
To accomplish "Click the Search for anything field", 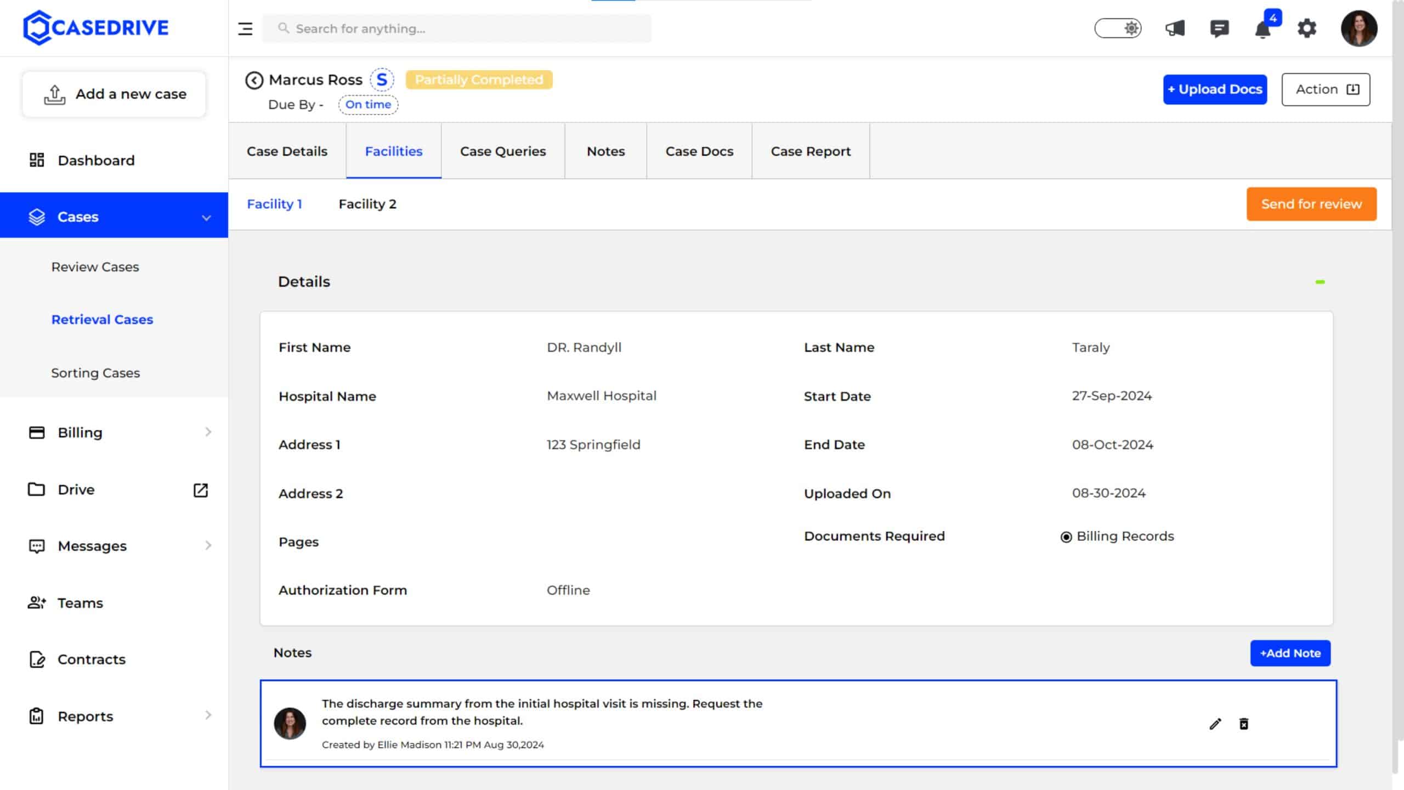I will pos(457,29).
